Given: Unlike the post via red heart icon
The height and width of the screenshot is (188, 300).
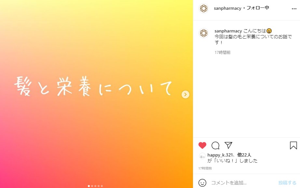Looking at the screenshot, I should click(202, 145).
